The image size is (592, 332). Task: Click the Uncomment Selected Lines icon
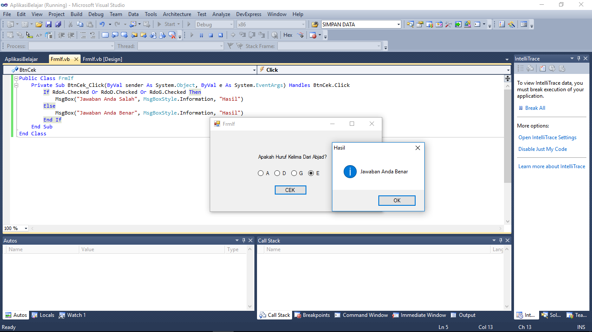point(92,35)
